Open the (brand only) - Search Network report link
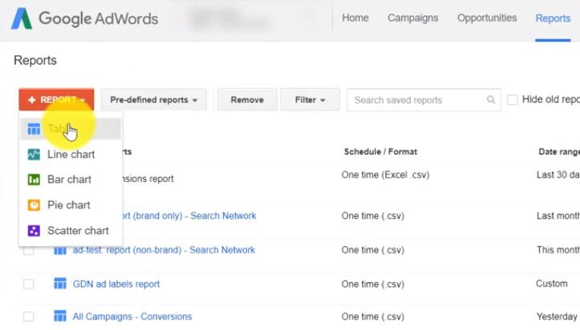 (x=189, y=215)
